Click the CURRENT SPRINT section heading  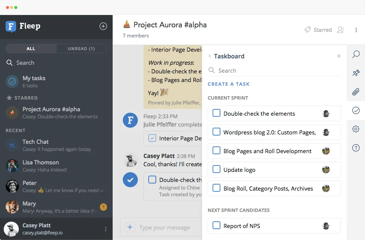coord(228,98)
